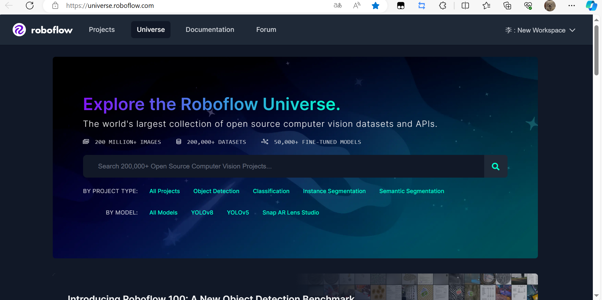The width and height of the screenshot is (602, 300).
Task: Select the Classification project type
Action: pos(271,191)
